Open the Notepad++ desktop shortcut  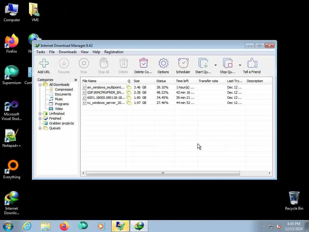click(x=12, y=138)
